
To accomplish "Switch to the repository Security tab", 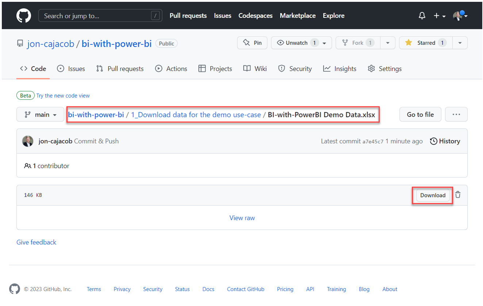I will tap(295, 68).
